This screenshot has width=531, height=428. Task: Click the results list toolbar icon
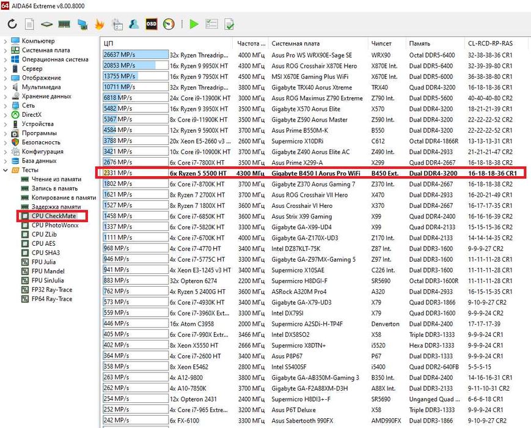[x=211, y=24]
